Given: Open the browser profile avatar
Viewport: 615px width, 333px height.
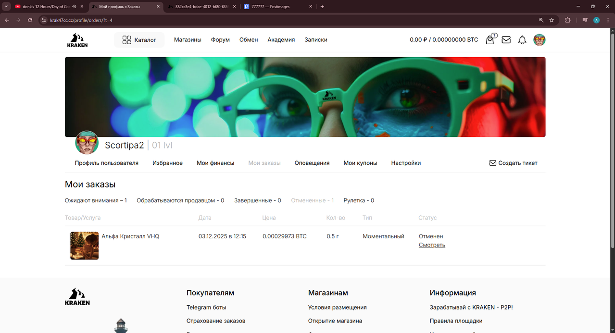Looking at the screenshot, I should (x=596, y=20).
